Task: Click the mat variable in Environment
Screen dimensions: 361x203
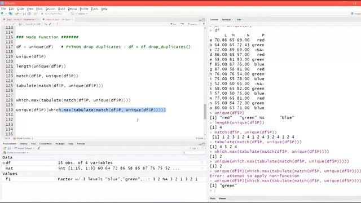Action: click(9, 168)
